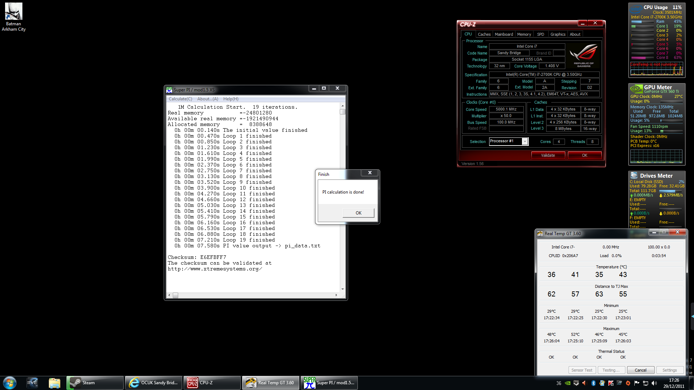Open Windows Explorer folder icon in taskbar
694x390 pixels.
click(54, 383)
